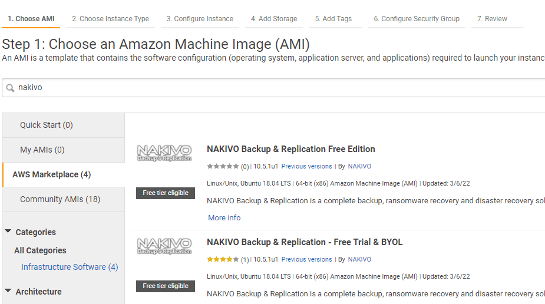Jump to 7. Review step
The width and height of the screenshot is (545, 304).
click(x=492, y=19)
